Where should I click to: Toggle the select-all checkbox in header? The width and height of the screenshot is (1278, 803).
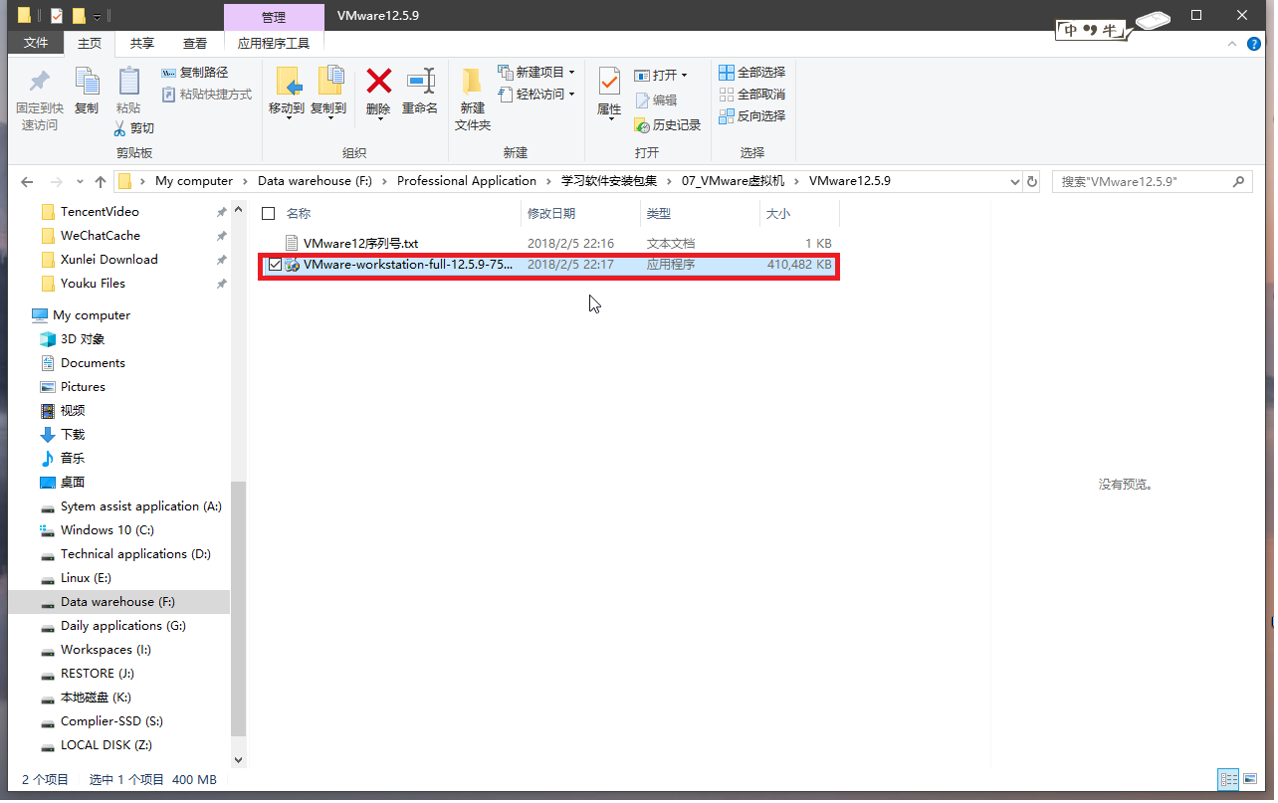coord(268,213)
